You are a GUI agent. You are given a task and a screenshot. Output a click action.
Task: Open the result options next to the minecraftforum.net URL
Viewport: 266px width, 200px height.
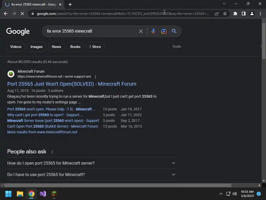pyautogui.click(x=95, y=77)
